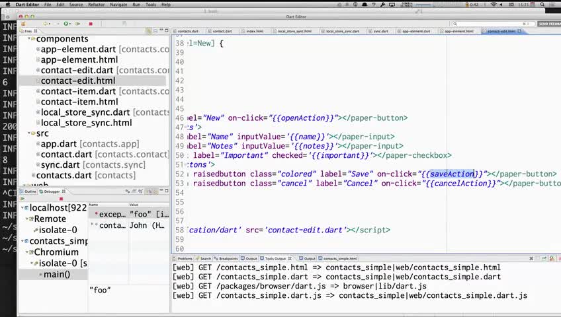Click the Dart2JS run icon next to Run
The width and height of the screenshot is (561, 317).
click(x=77, y=24)
